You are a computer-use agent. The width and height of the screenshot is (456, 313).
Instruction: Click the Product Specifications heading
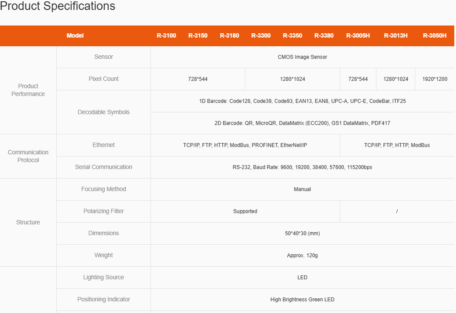click(58, 6)
